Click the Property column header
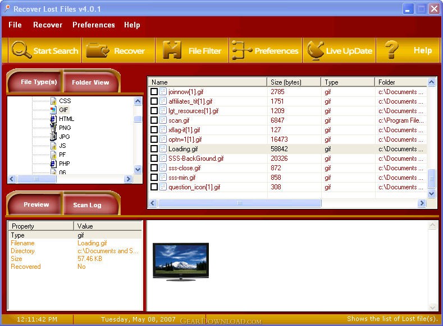The image size is (443, 326). point(41,226)
